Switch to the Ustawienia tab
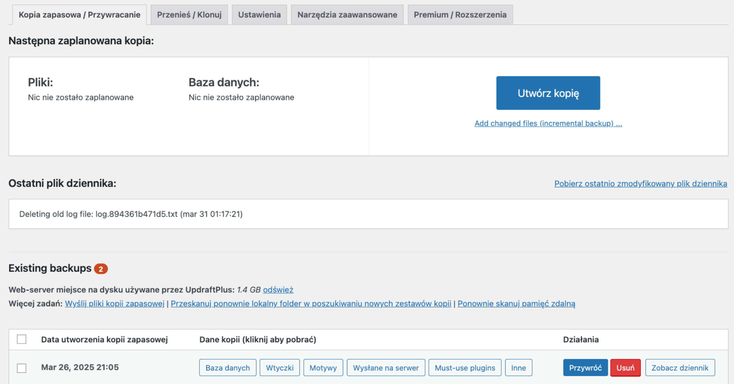Viewport: 734px width, 384px height. click(259, 15)
